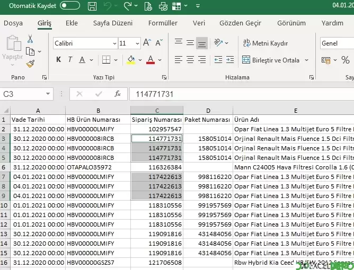
Task: Open the Borders dropdown arrow
Action: [116, 60]
